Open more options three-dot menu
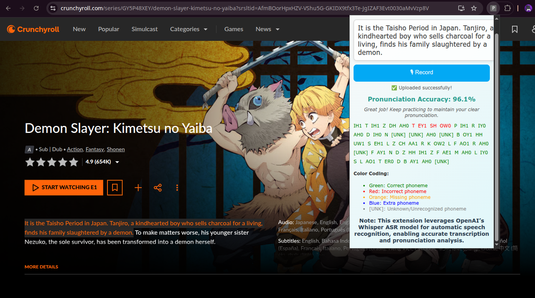Screen dimensions: 535x298 177,188
